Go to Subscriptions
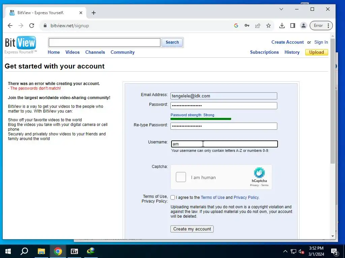The height and width of the screenshot is (258, 345). click(264, 52)
